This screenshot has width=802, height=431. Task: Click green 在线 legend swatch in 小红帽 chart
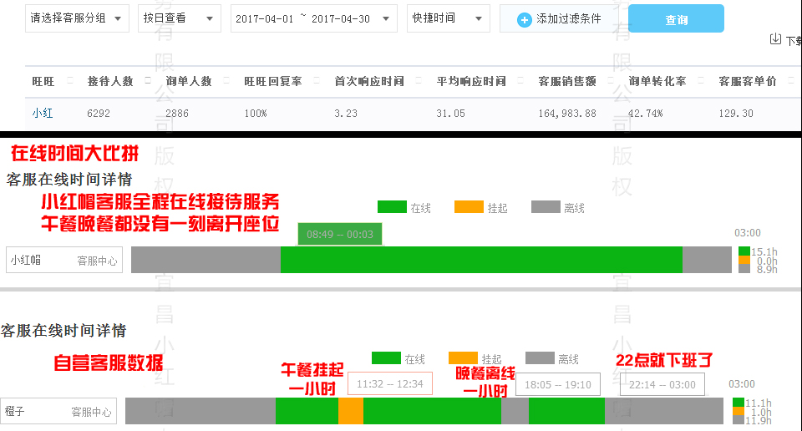click(x=392, y=206)
